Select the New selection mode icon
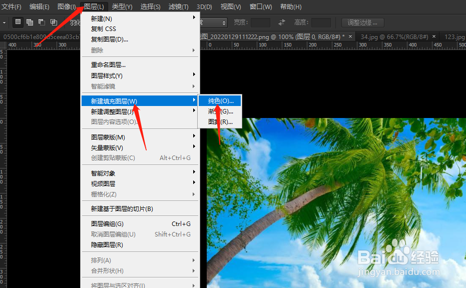The image size is (466, 288). tap(17, 22)
